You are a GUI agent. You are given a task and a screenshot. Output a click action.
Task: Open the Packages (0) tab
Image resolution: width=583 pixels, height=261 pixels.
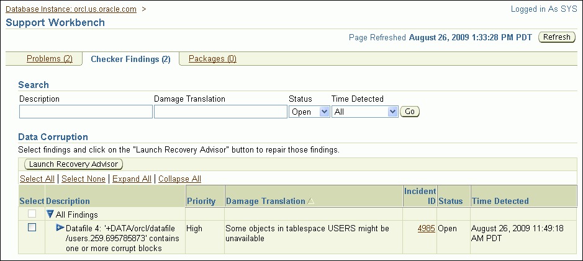tap(212, 59)
